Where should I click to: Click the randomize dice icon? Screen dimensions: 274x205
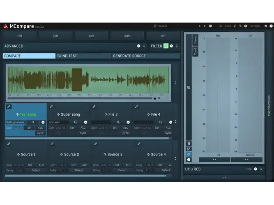tap(210, 26)
